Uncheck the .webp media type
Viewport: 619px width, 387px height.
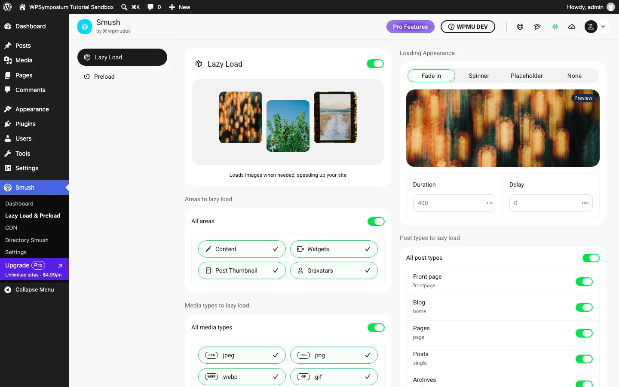242,377
